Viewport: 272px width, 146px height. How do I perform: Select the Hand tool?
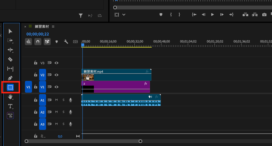[x=10, y=96]
